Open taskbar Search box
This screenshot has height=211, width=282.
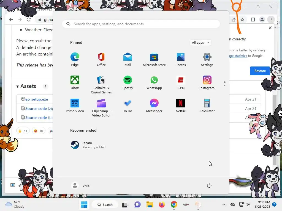[x=105, y=204]
